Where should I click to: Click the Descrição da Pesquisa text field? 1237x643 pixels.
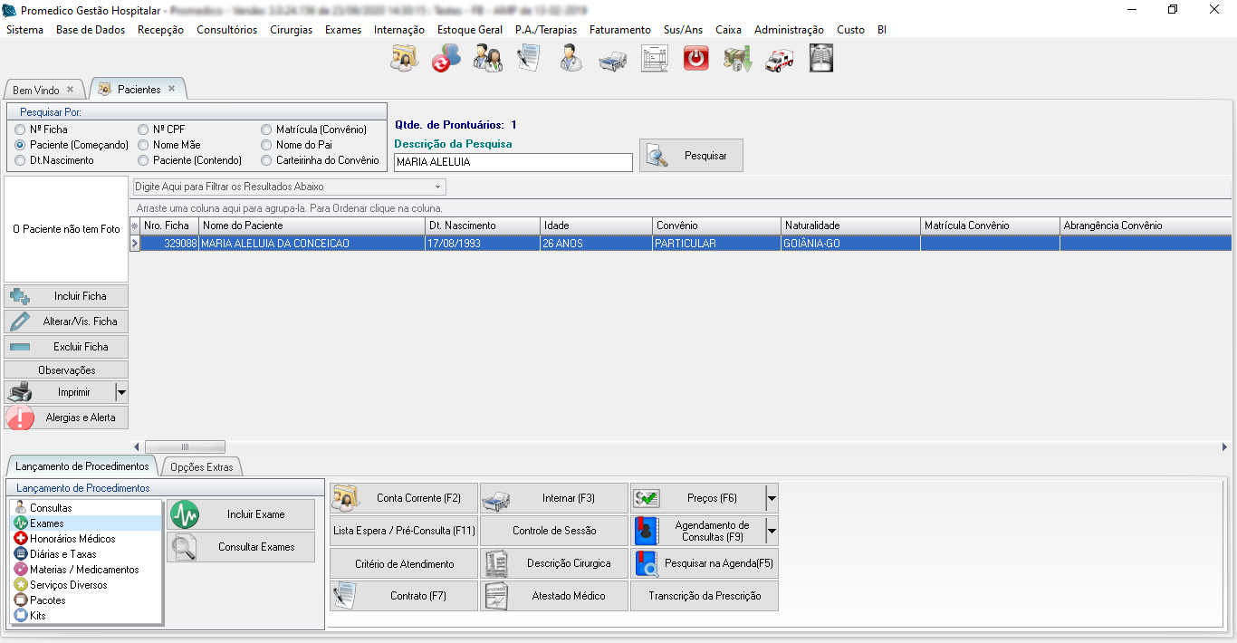pyautogui.click(x=513, y=162)
